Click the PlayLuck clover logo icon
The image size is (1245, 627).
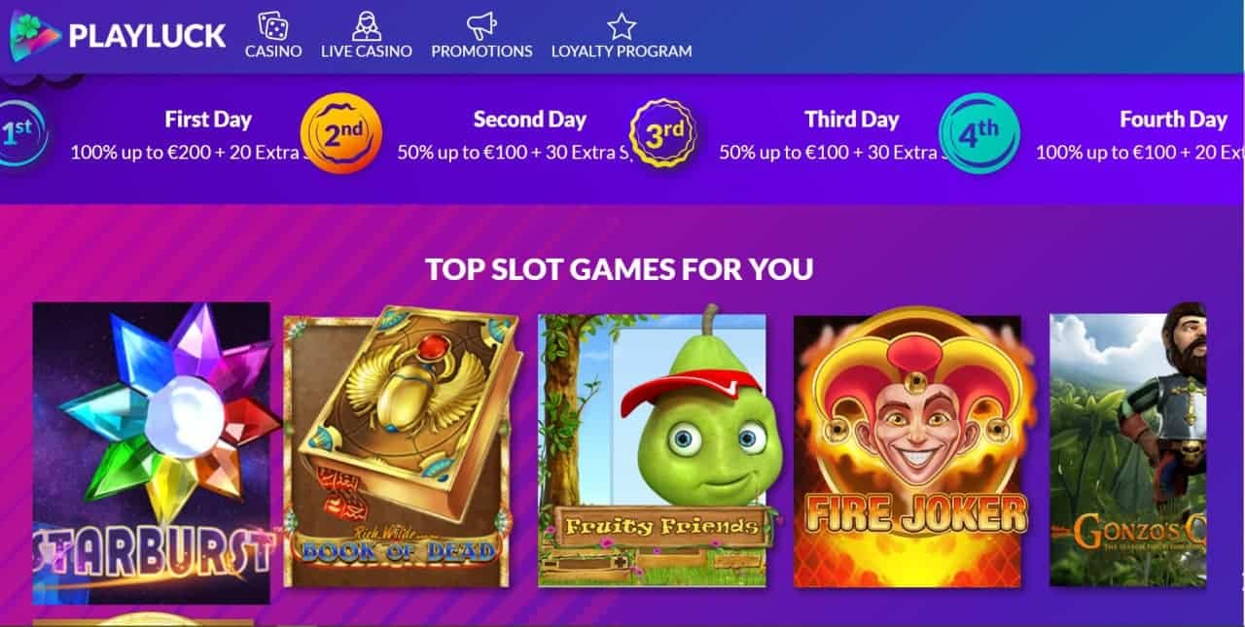click(x=35, y=36)
